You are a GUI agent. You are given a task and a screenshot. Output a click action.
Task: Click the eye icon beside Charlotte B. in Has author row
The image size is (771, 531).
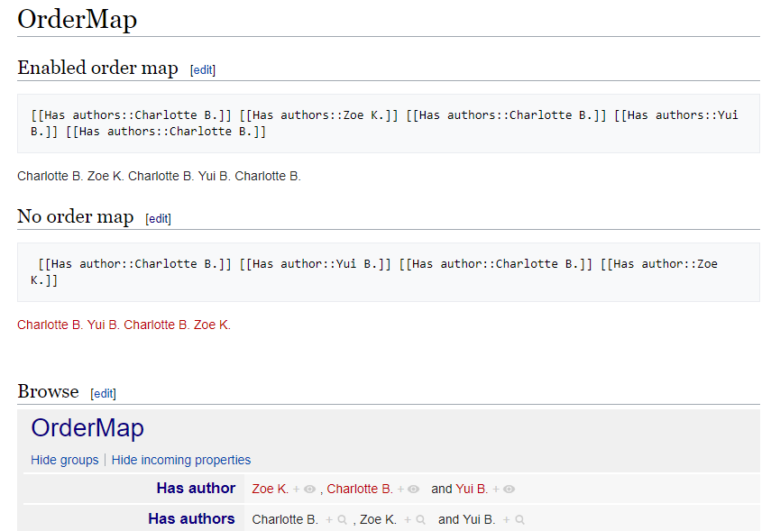[414, 490]
